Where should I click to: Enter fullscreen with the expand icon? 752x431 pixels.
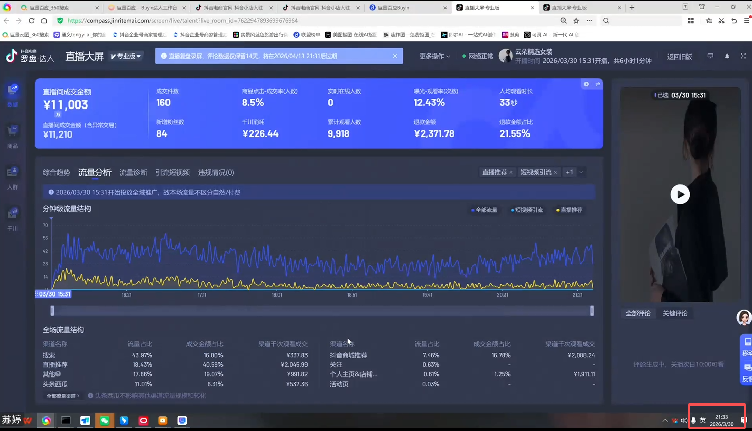(743, 56)
